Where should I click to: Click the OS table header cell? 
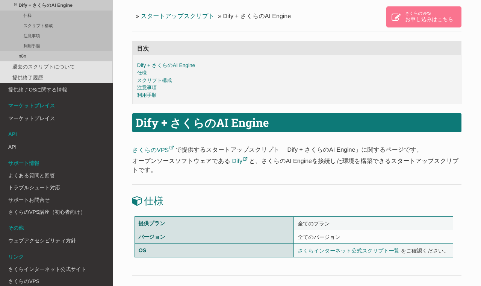(x=214, y=251)
